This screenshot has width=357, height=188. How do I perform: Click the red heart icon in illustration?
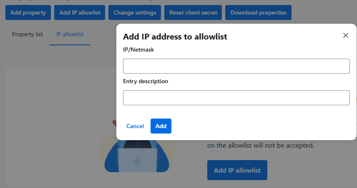tap(114, 123)
